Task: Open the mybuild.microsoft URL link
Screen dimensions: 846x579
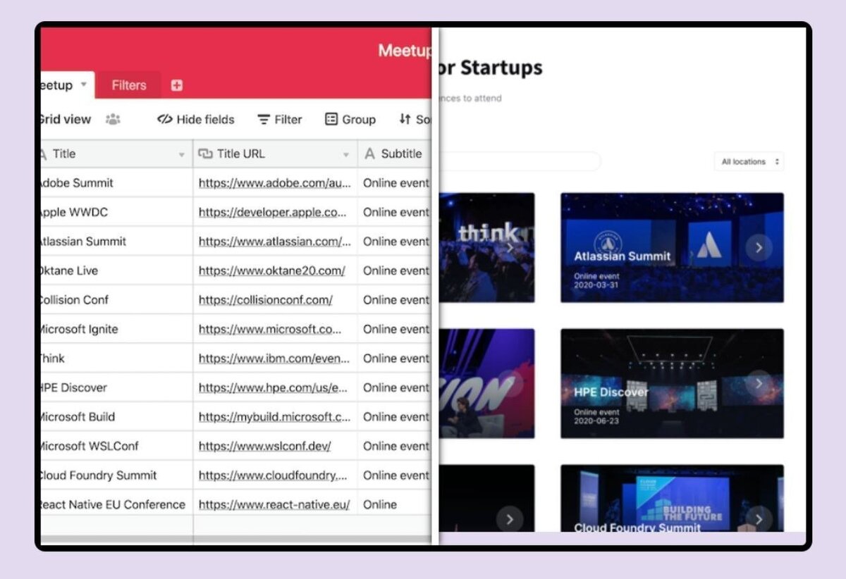Action: (274, 417)
